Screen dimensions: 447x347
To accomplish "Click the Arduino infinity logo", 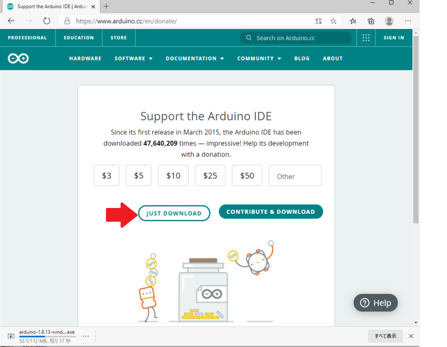I will click(x=18, y=58).
